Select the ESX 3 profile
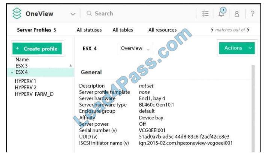 point(21,66)
